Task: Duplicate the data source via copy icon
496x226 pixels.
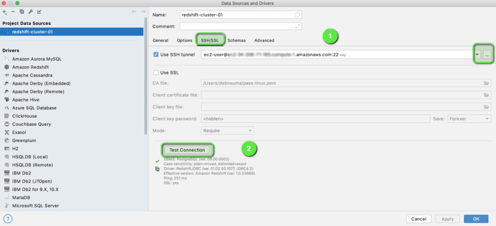Action: click(22, 12)
